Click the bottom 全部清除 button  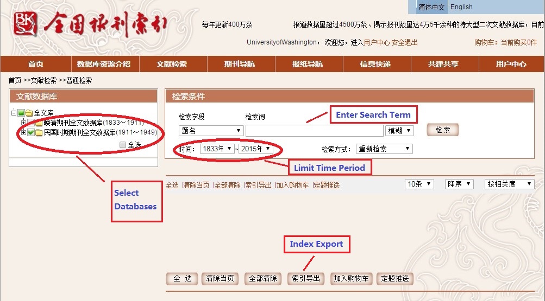coord(263,278)
